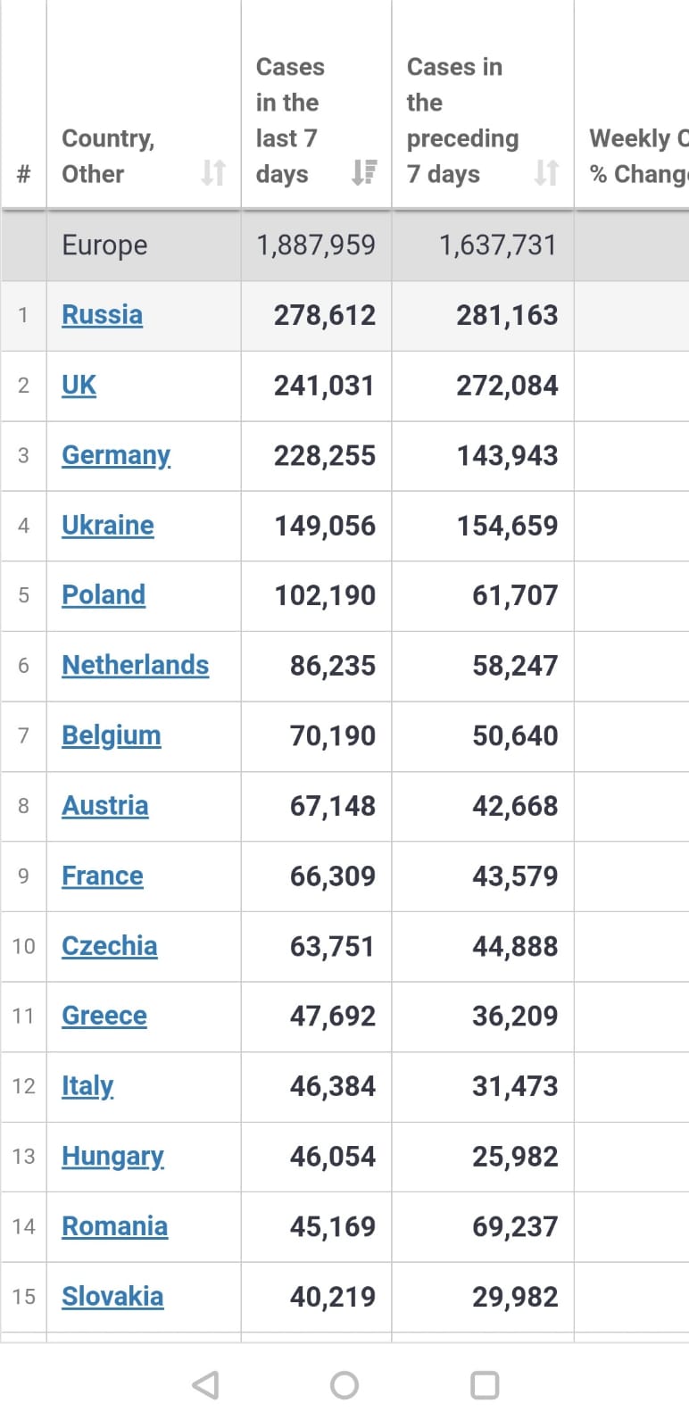Open the Romania country link
689x1428 pixels.
(x=114, y=1226)
